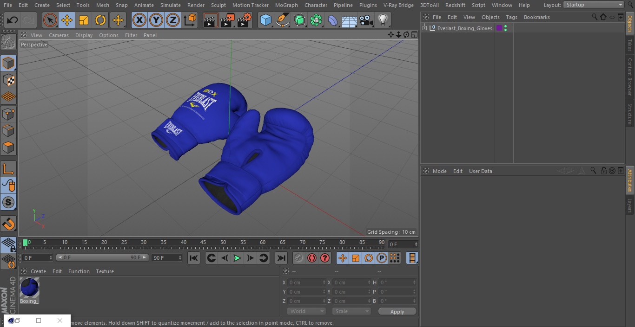Render to Picture Viewer
635x327 pixels.
(x=227, y=20)
